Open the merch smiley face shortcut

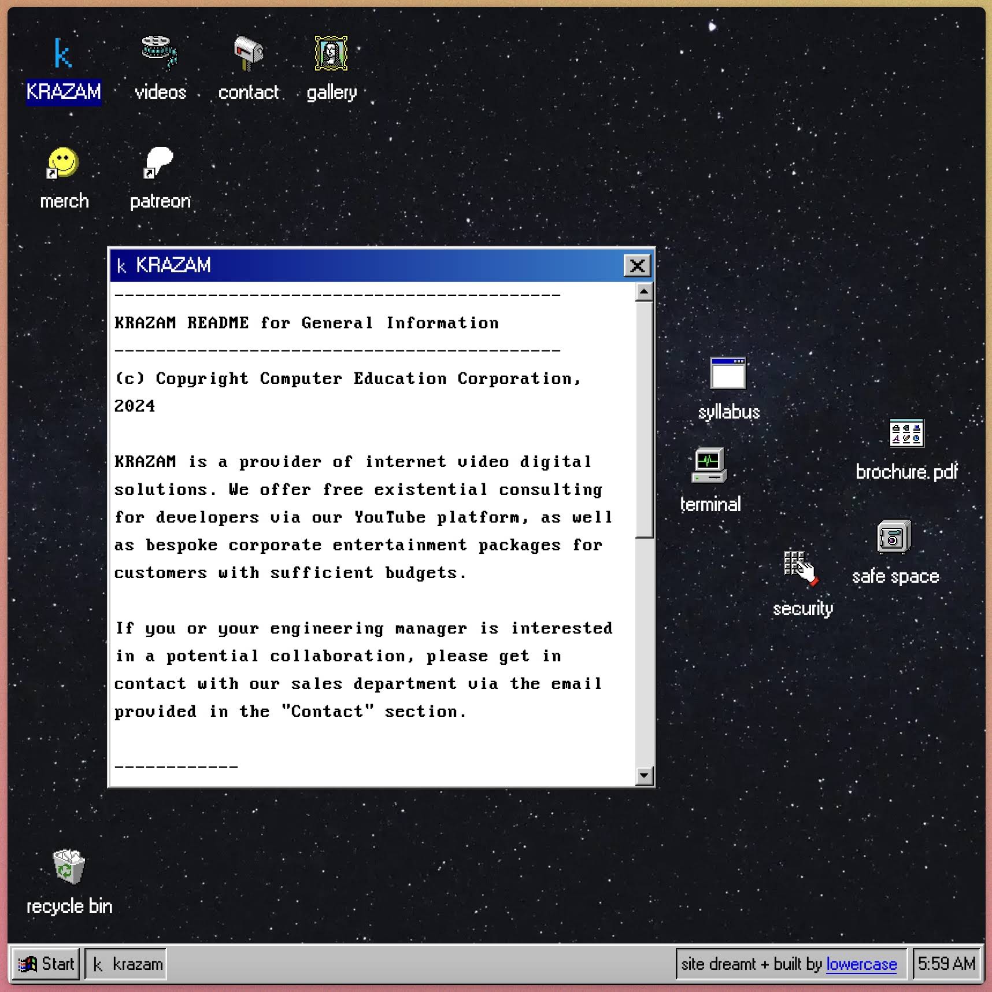coord(63,164)
